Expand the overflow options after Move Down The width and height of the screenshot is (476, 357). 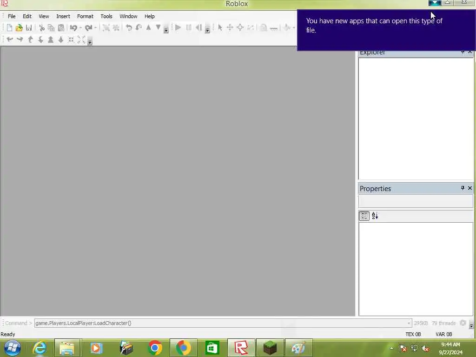point(166,30)
